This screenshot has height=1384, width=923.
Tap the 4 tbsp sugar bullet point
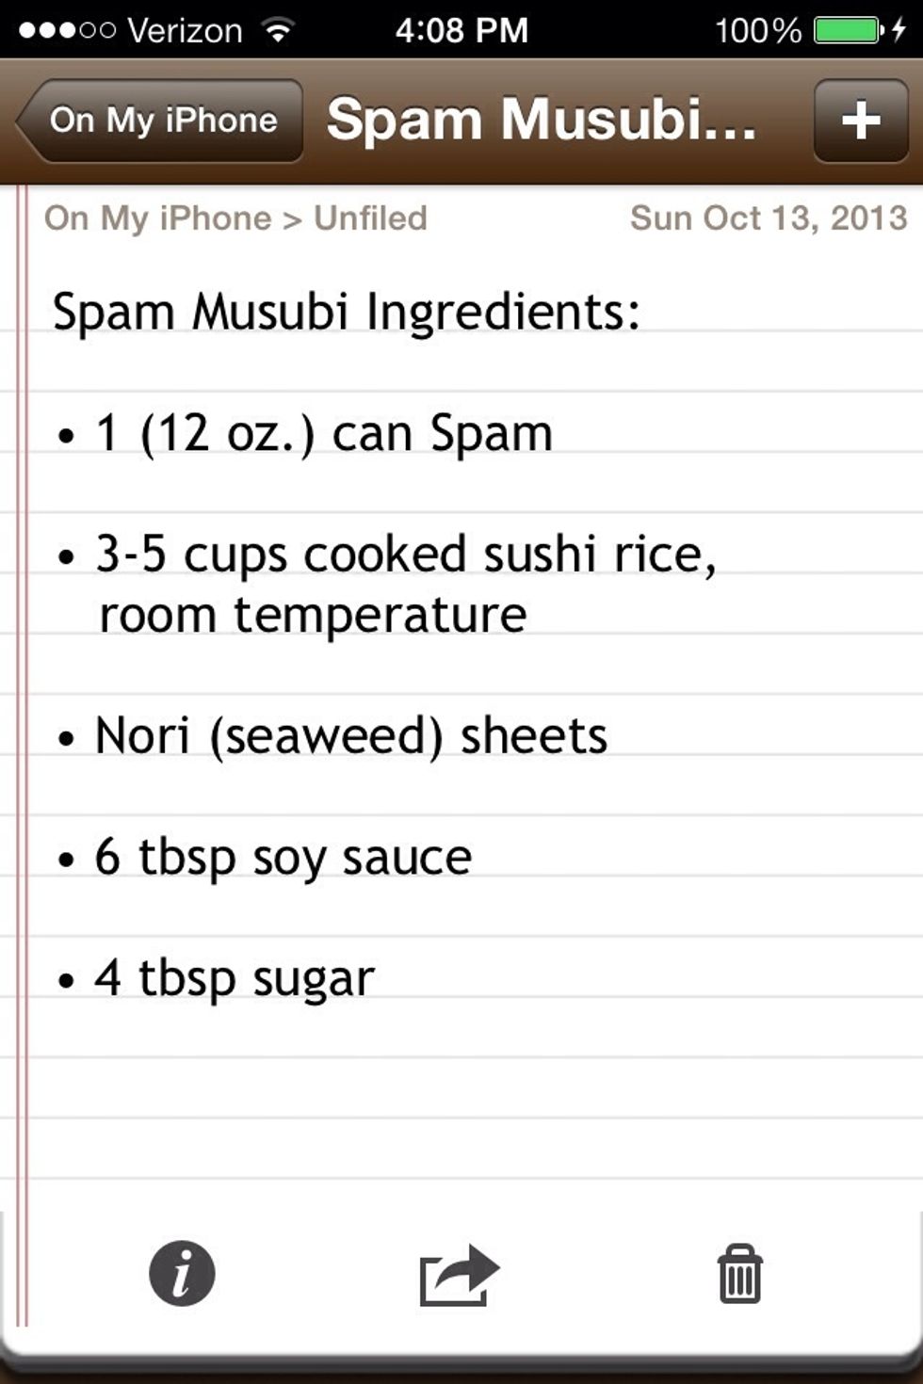pos(234,976)
